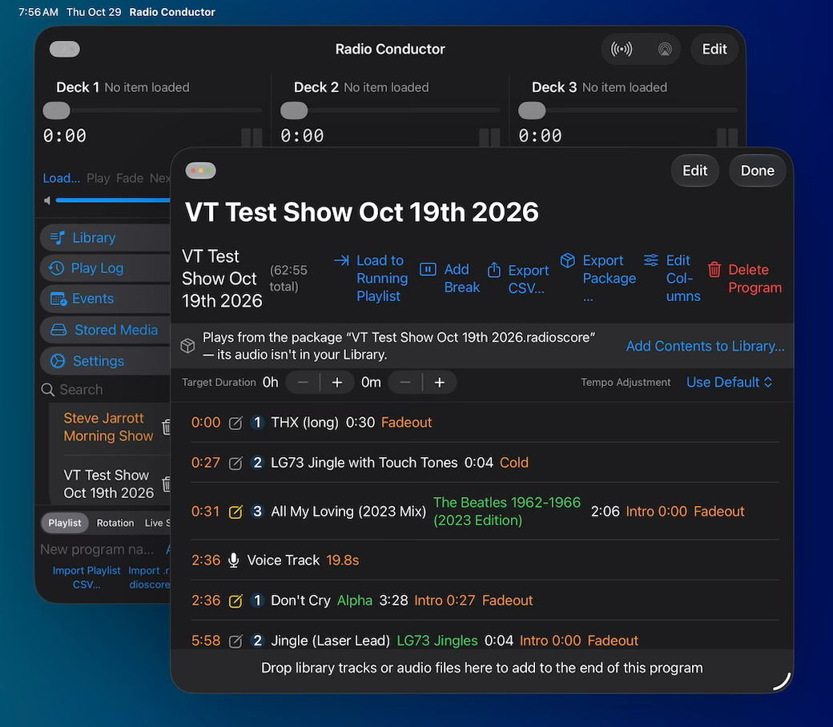The width and height of the screenshot is (833, 727).
Task: Click yellow edit icon on All My Loving row
Action: (x=235, y=512)
